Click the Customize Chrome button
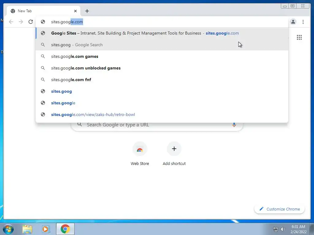The width and height of the screenshot is (314, 235). coord(280,209)
